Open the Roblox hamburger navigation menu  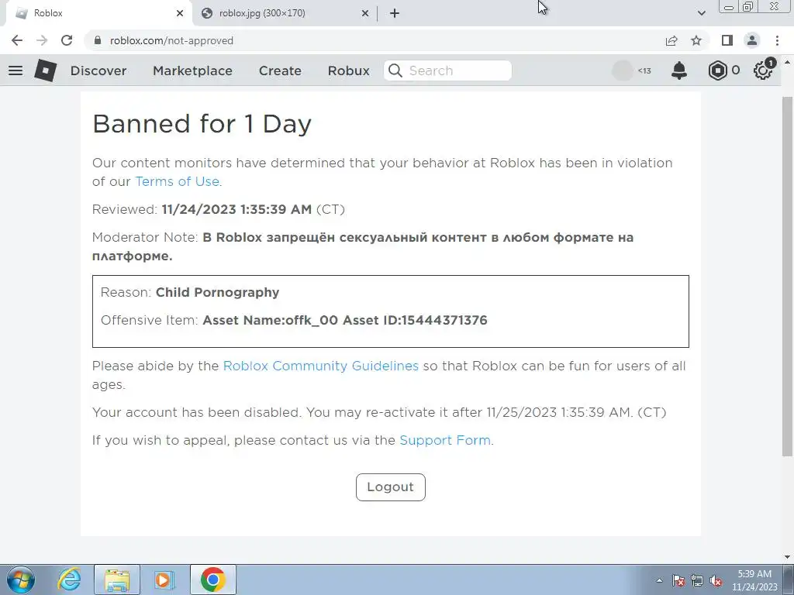(x=16, y=71)
